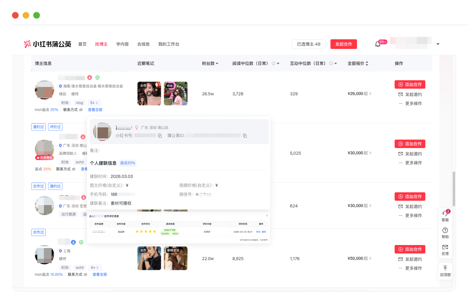Copy the 蒲公英ID using its copy icon
468x292 pixels.
point(245,136)
